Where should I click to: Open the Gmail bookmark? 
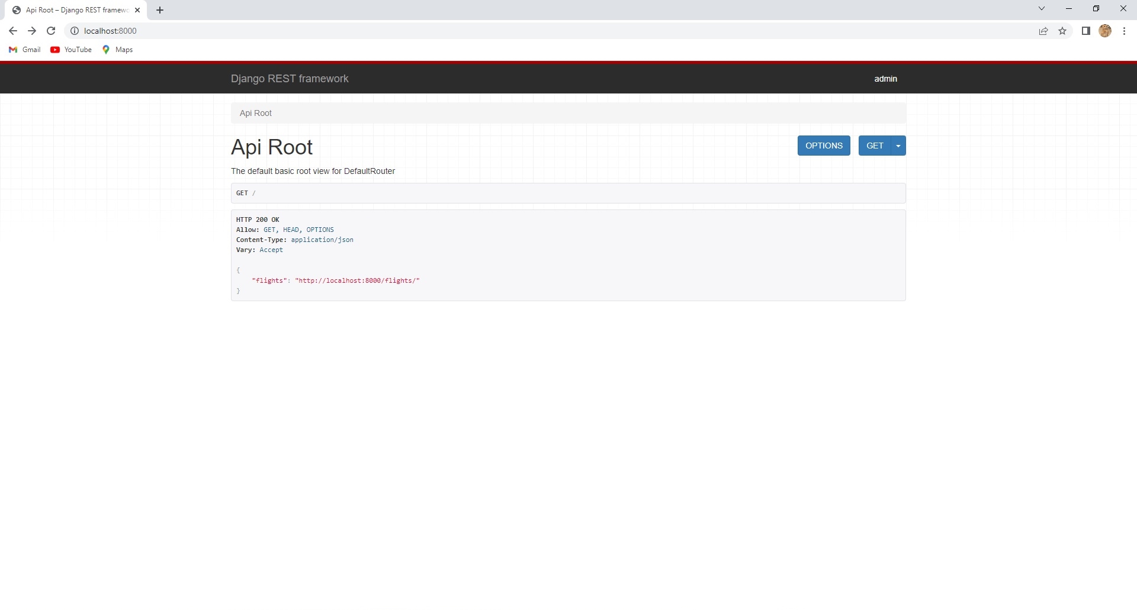pos(25,50)
